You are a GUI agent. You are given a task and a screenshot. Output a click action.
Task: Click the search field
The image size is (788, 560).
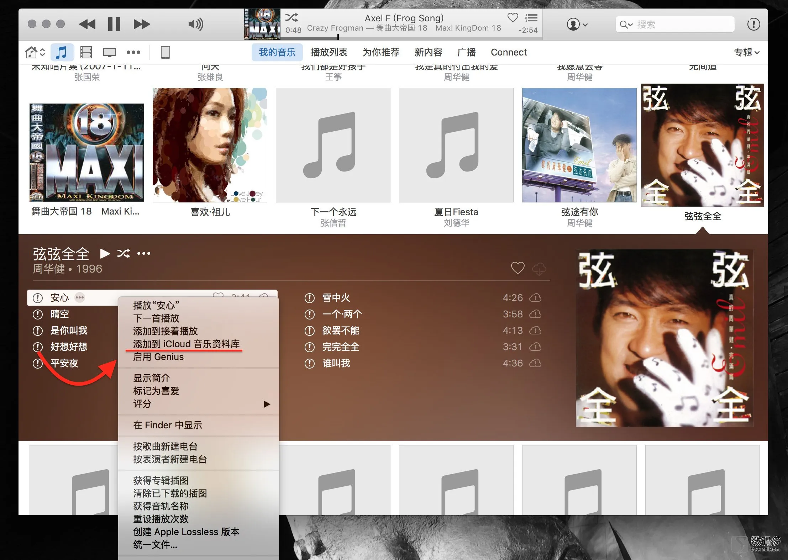(x=675, y=24)
